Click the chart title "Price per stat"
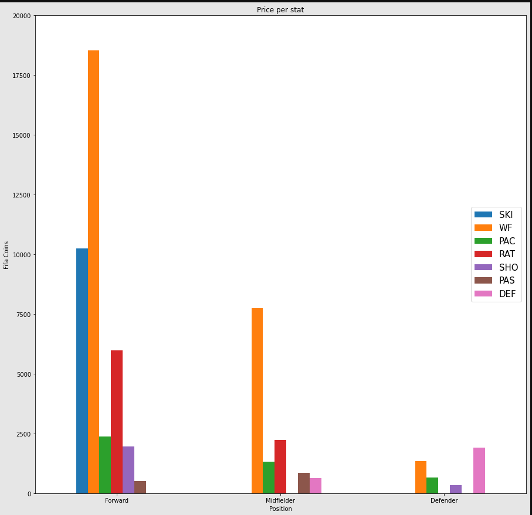Image resolution: width=532 pixels, height=515 pixels. (x=280, y=10)
